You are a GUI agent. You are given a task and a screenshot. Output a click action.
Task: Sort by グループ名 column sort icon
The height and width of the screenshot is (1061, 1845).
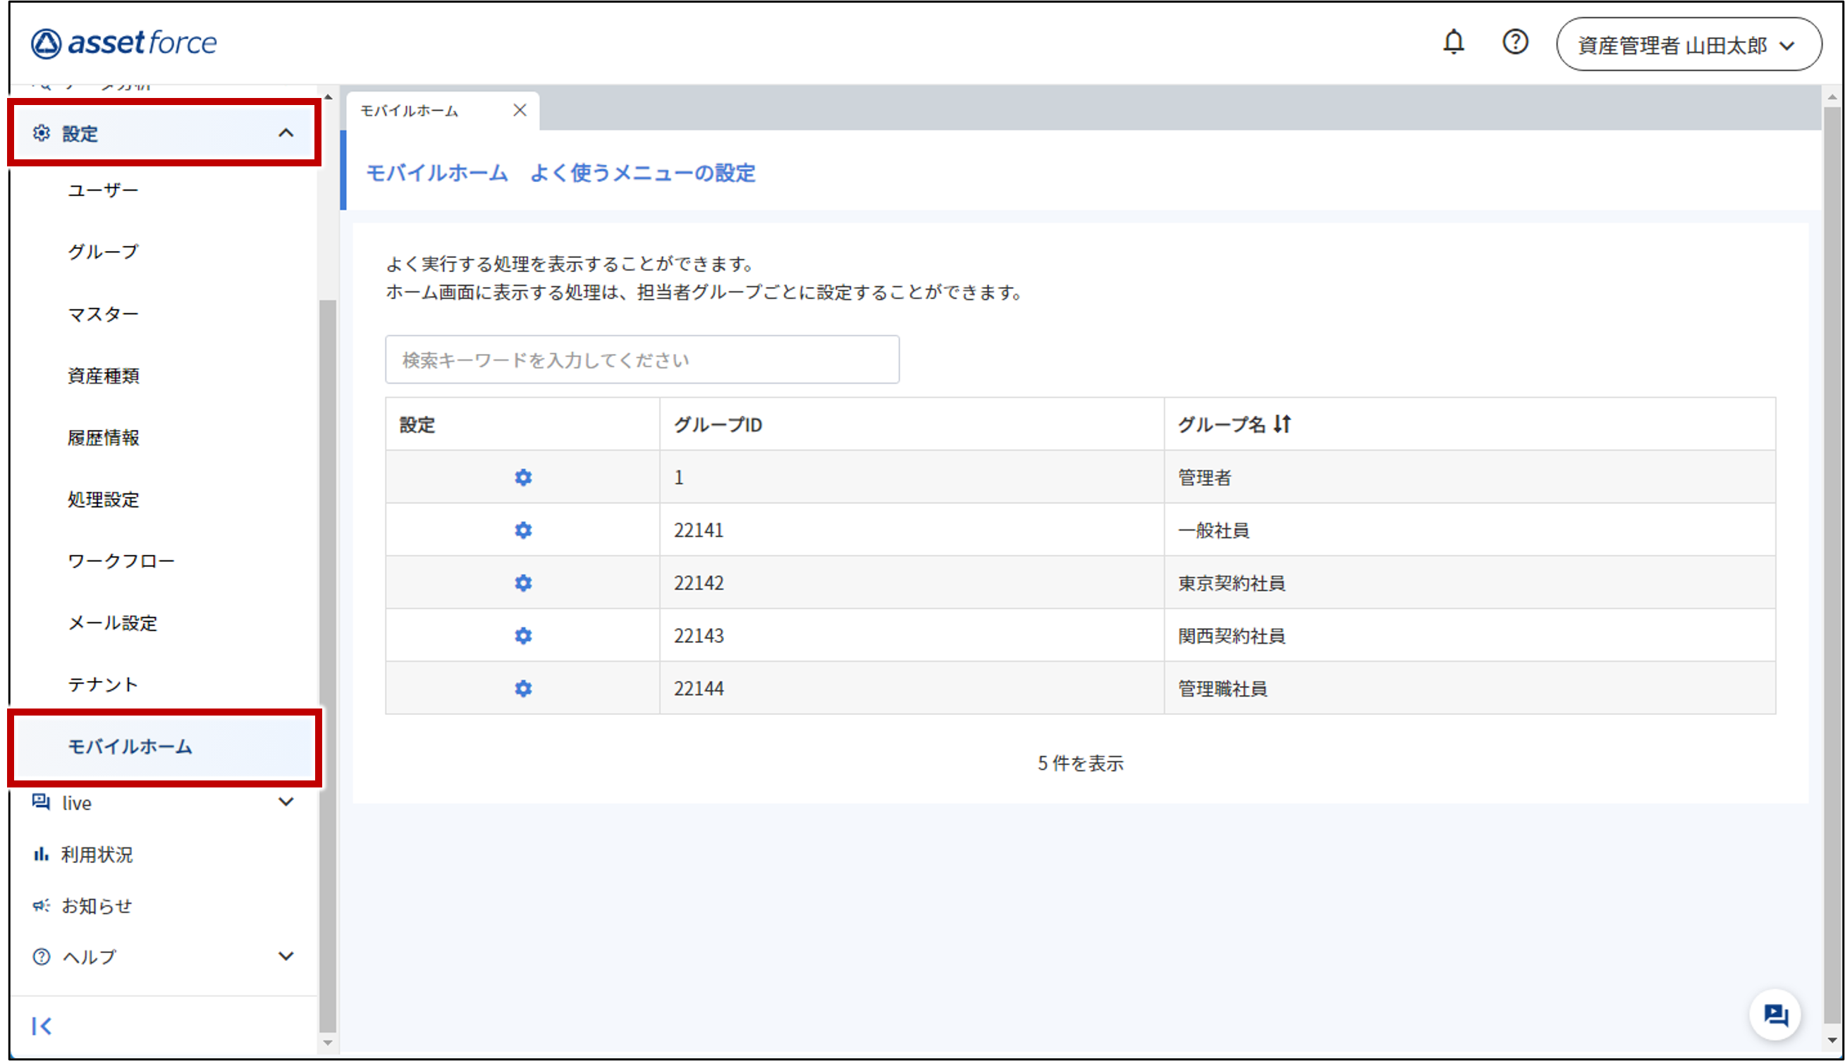point(1282,424)
